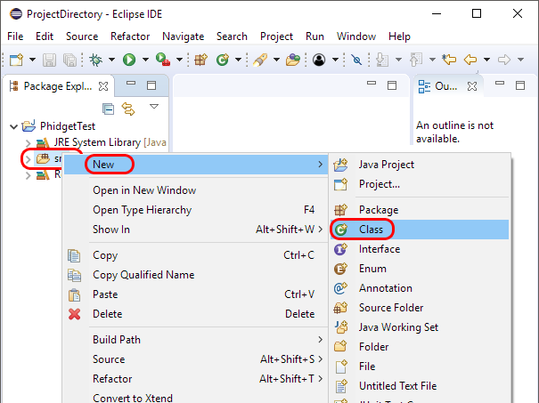
Task: Select Class in the New submenu
Action: (371, 230)
